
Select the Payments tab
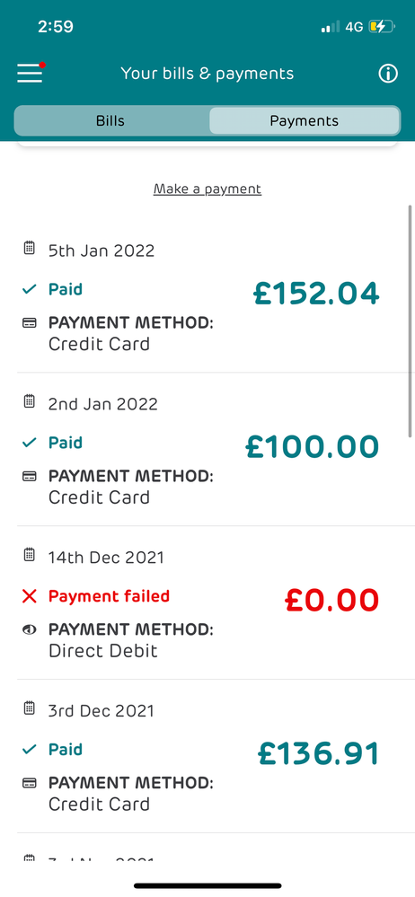304,120
